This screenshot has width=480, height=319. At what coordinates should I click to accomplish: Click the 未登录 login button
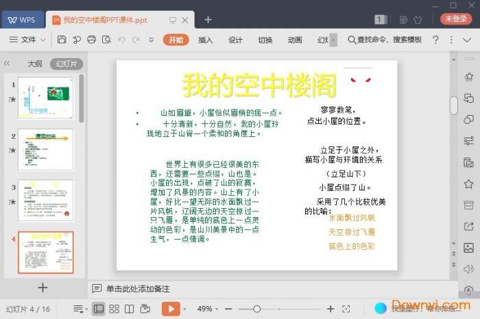coord(456,18)
